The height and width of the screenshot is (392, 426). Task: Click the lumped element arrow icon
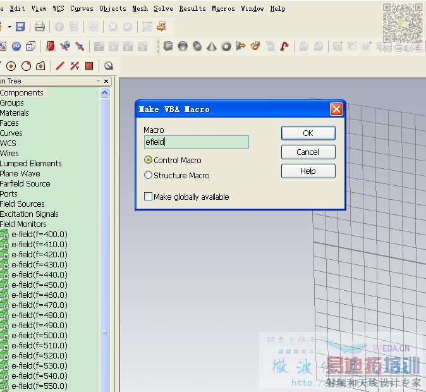point(80,46)
